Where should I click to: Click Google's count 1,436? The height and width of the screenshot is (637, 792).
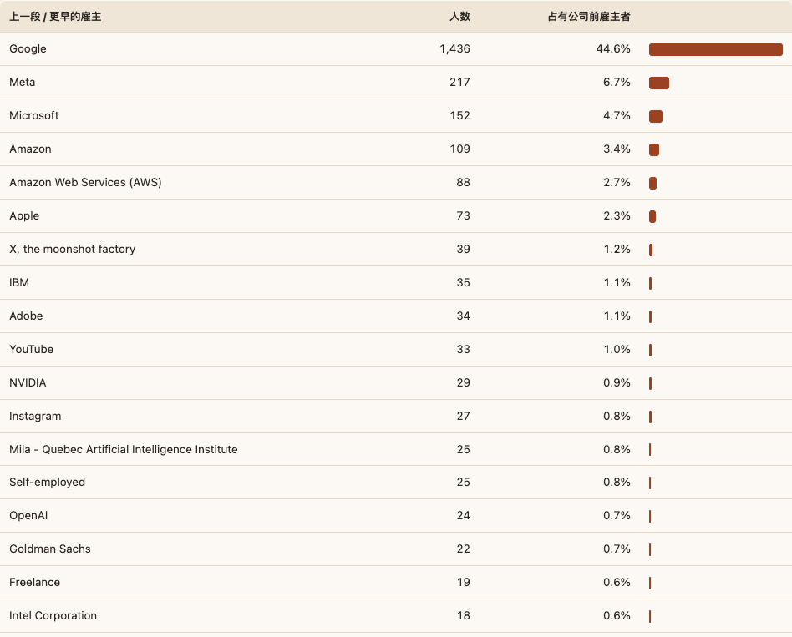click(454, 49)
